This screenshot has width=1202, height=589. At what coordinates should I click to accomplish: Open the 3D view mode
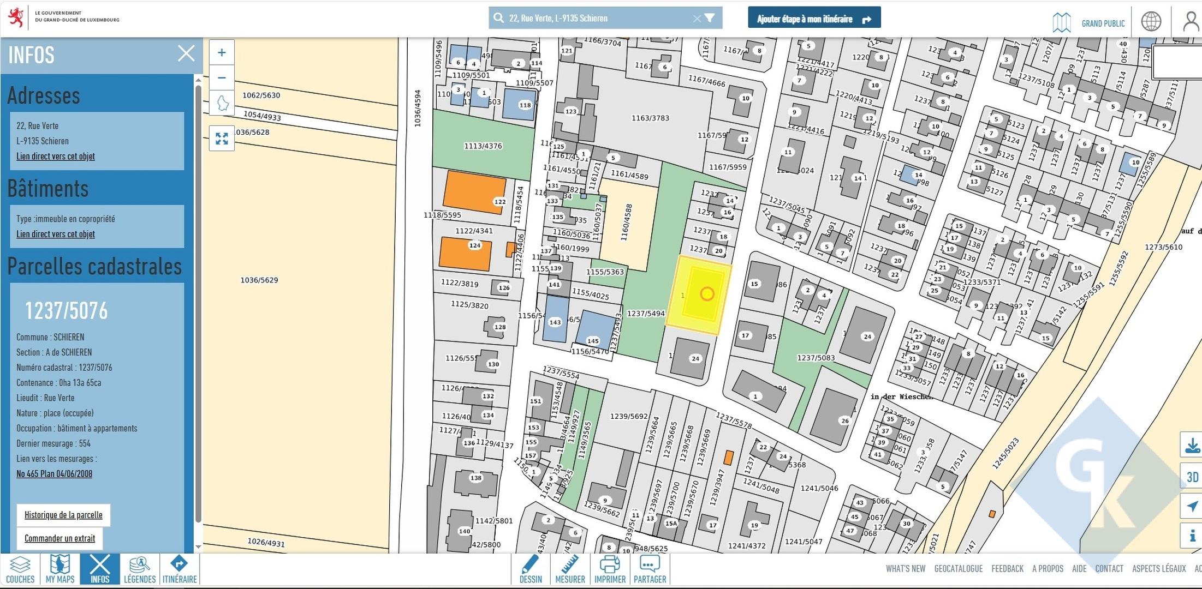point(1192,477)
